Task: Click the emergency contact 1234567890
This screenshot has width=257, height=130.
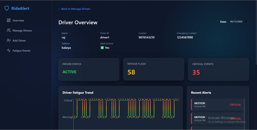Action: click(185, 37)
